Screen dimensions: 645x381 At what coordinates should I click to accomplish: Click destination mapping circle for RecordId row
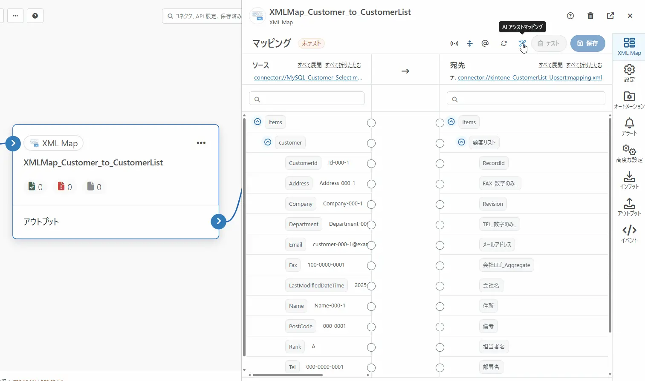pyautogui.click(x=440, y=164)
